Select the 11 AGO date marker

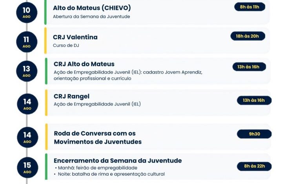pyautogui.click(x=27, y=42)
